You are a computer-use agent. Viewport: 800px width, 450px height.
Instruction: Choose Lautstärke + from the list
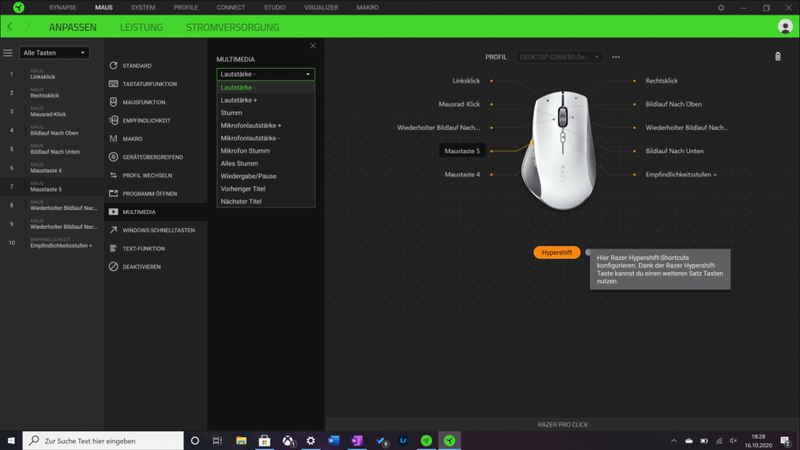point(265,100)
